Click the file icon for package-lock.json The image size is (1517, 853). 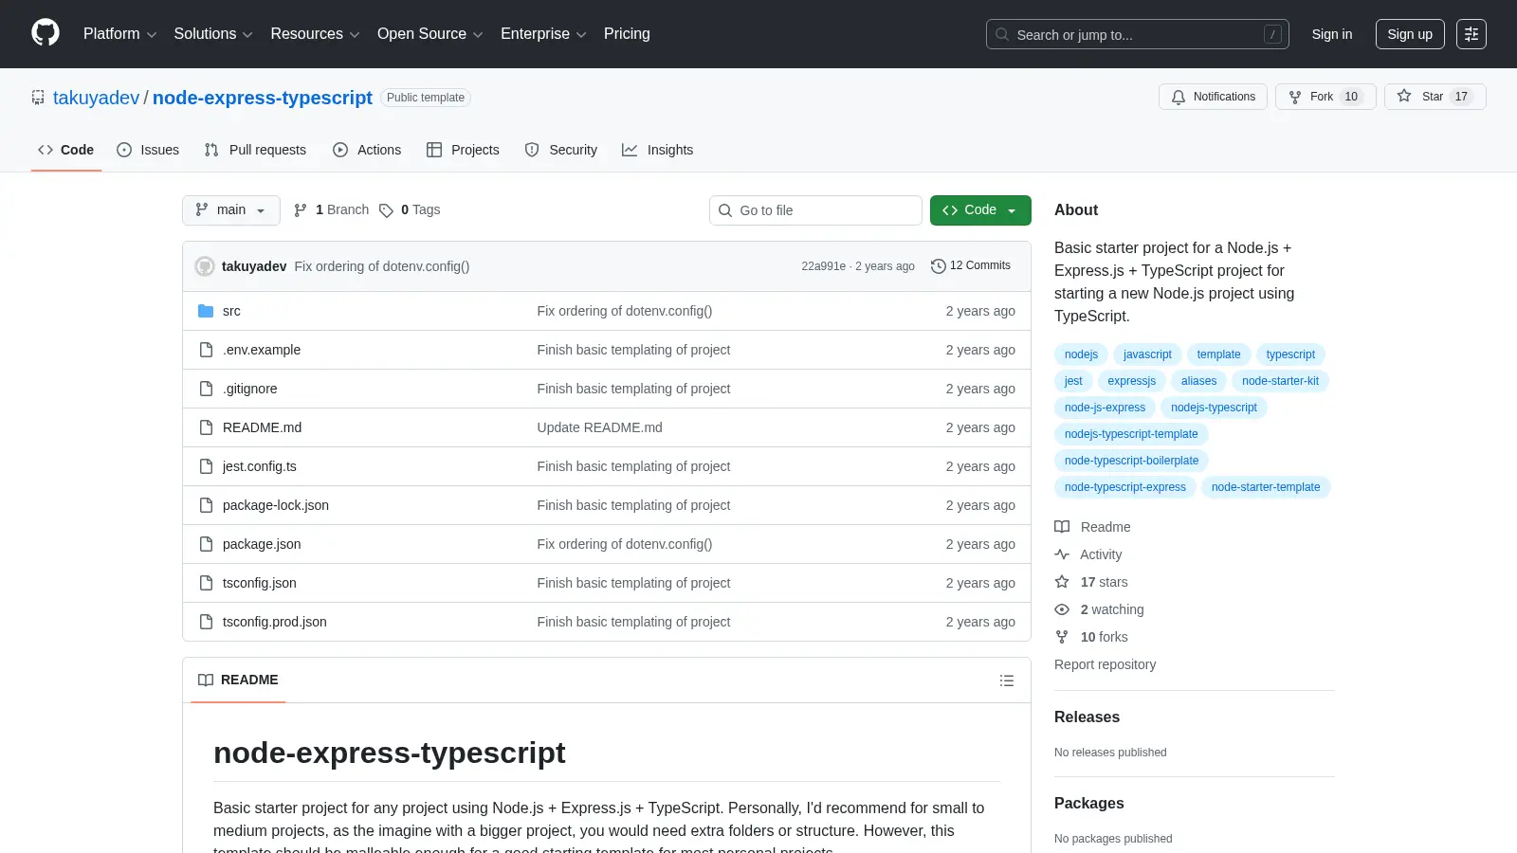click(x=206, y=505)
